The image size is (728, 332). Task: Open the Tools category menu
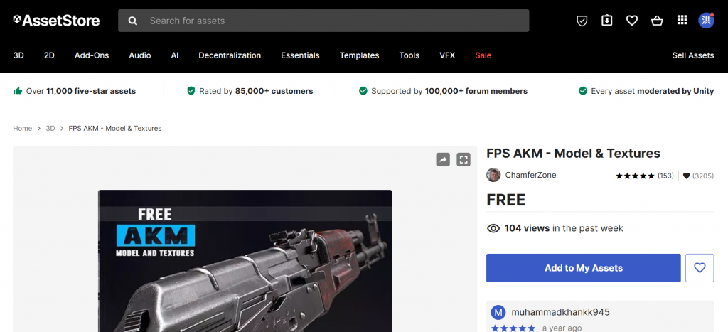coord(409,55)
